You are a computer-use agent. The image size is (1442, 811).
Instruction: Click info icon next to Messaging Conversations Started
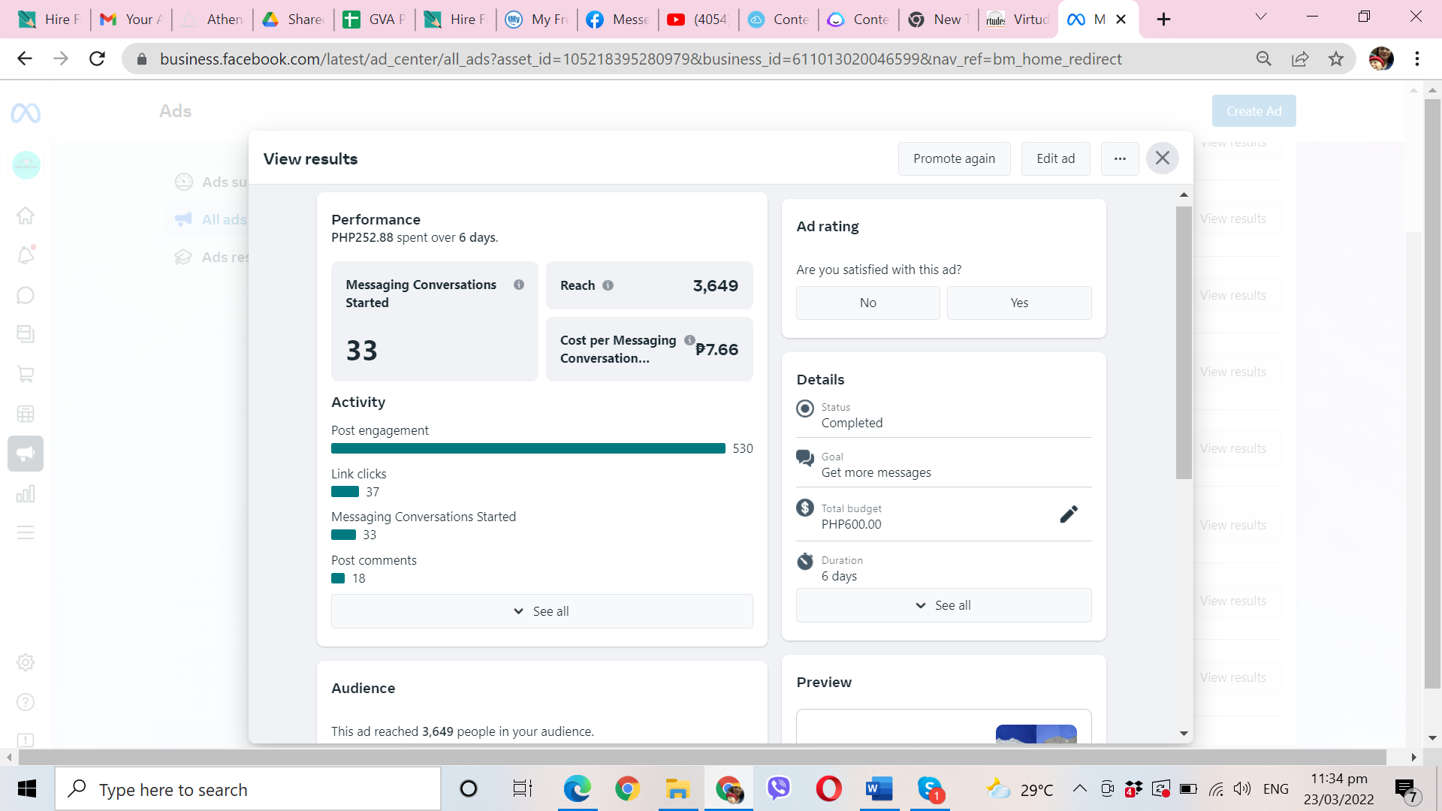click(x=519, y=285)
